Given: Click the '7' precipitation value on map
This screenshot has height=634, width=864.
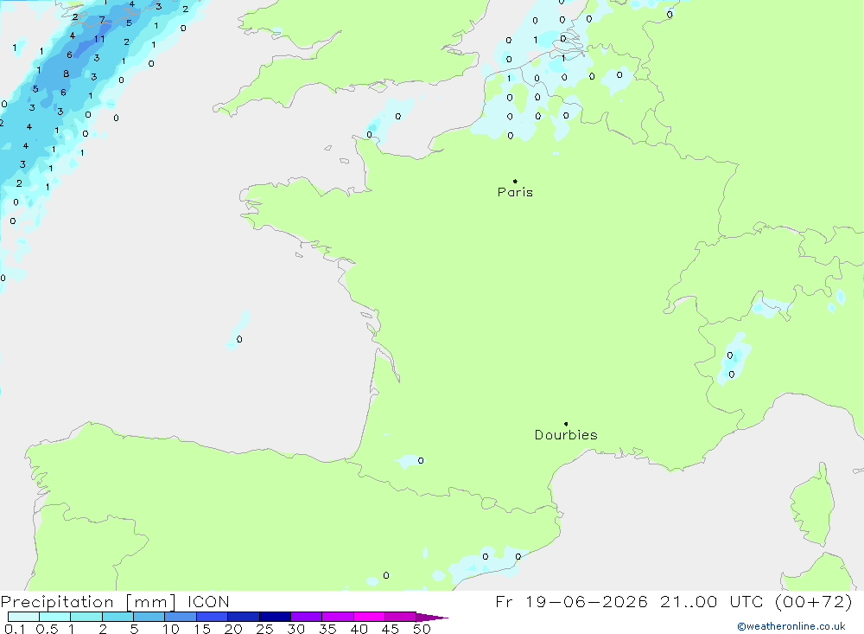Looking at the screenshot, I should click(102, 20).
